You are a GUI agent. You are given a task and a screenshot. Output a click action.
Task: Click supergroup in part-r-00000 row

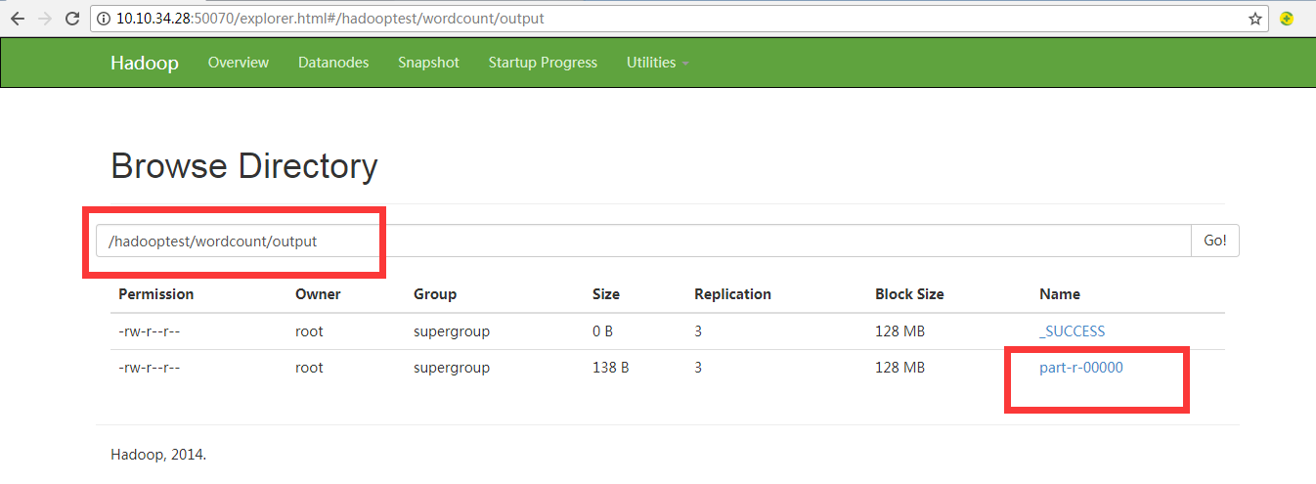coord(452,369)
